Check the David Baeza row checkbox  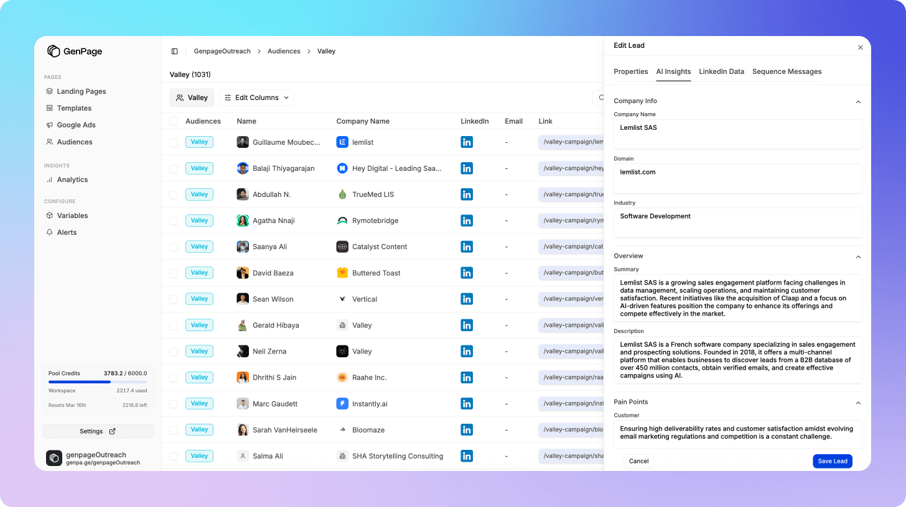coord(174,273)
